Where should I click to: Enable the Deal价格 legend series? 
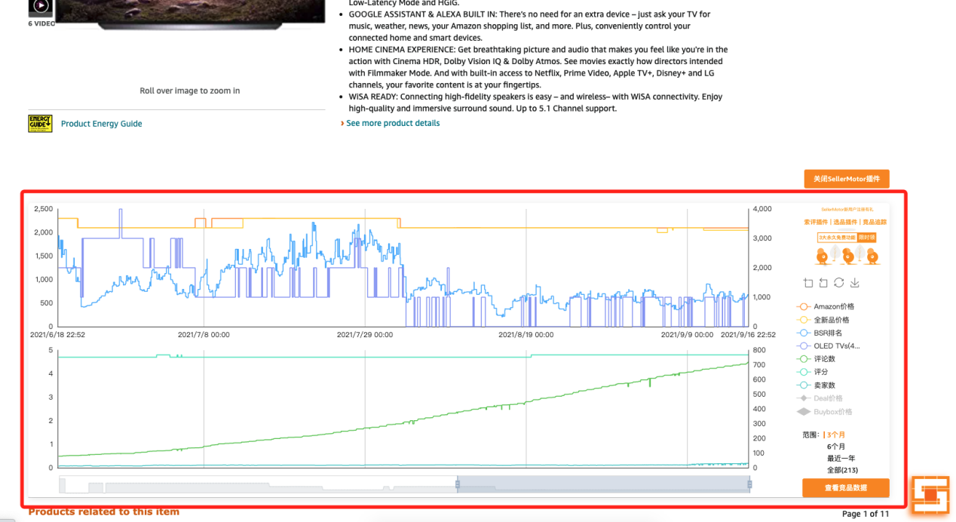pyautogui.click(x=820, y=398)
